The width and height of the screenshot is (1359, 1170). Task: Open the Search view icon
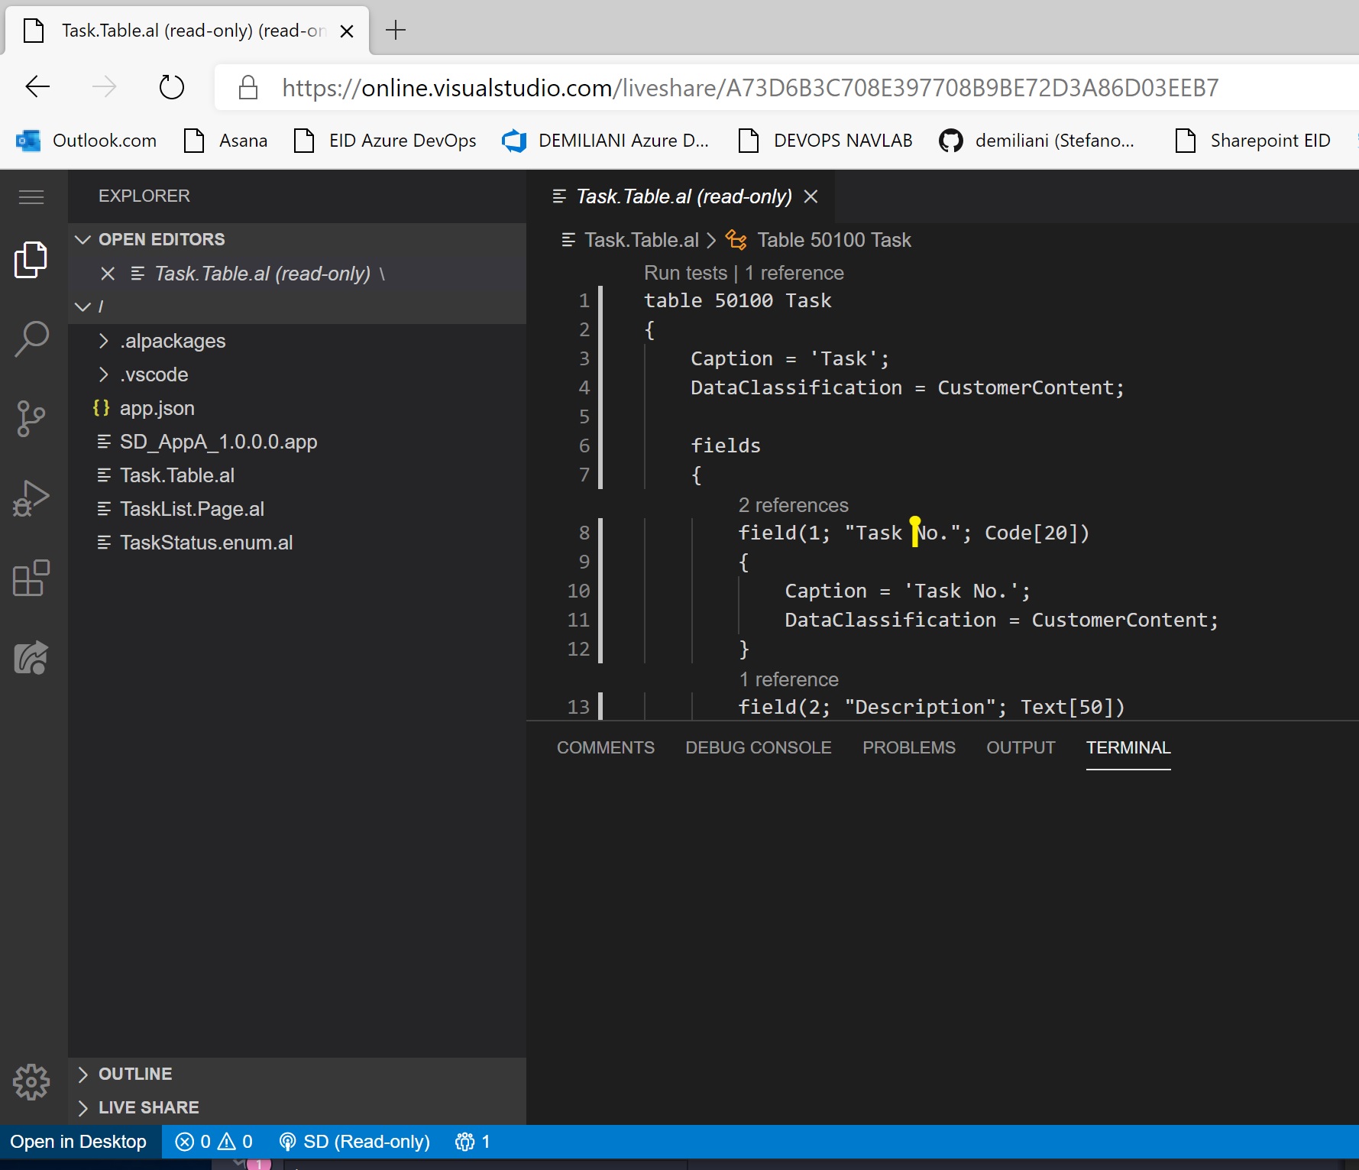[31, 339]
